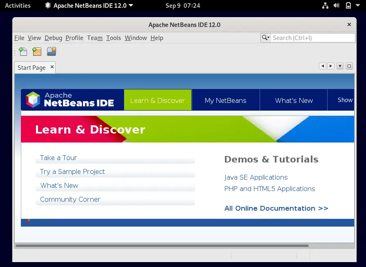Click the New File toolbar icon
This screenshot has height=267, width=366.
[23, 51]
